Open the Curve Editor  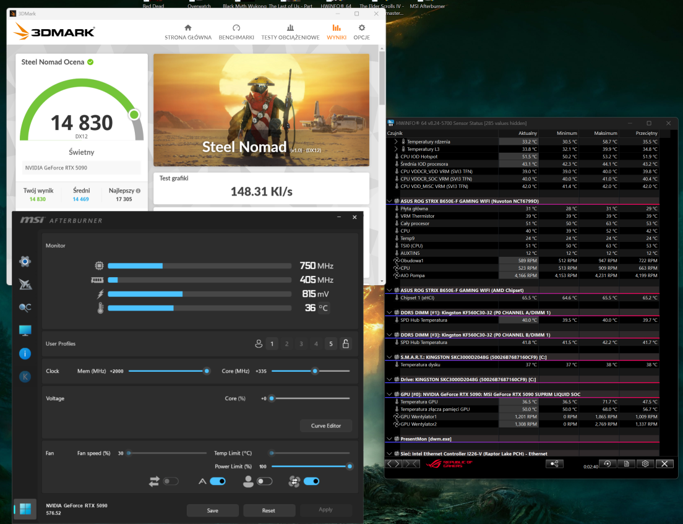click(326, 426)
